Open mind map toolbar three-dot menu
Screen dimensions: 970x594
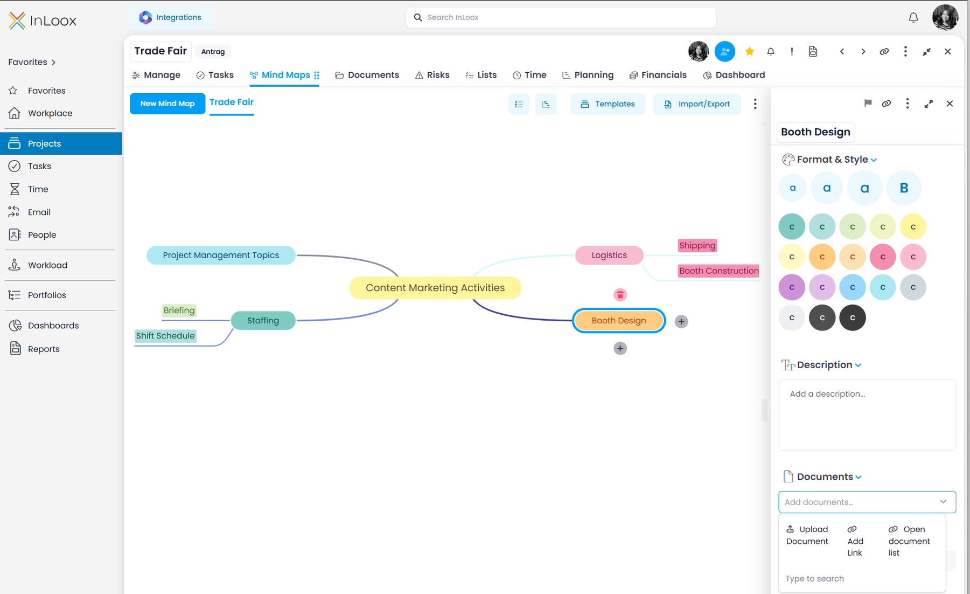pyautogui.click(x=755, y=104)
